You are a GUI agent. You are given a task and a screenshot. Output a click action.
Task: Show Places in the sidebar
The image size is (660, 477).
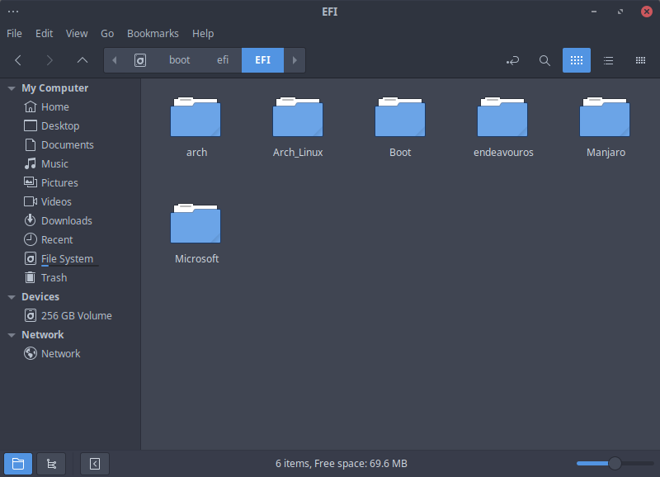pos(18,464)
